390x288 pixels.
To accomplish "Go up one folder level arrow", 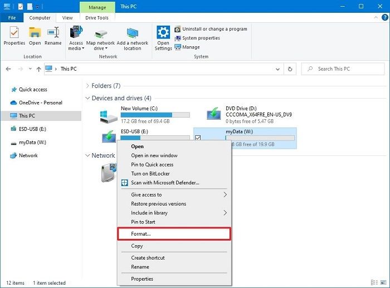I will point(38,69).
